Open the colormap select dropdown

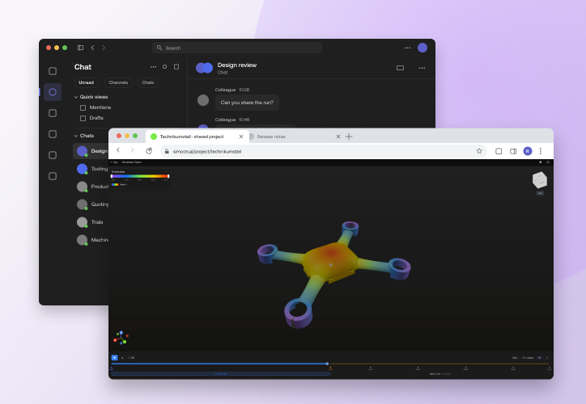point(120,185)
